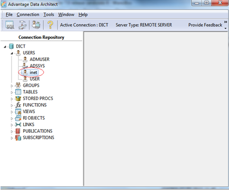Expand the STORED PROCS node
Screen dimensions: 229x191
[x=12, y=99]
